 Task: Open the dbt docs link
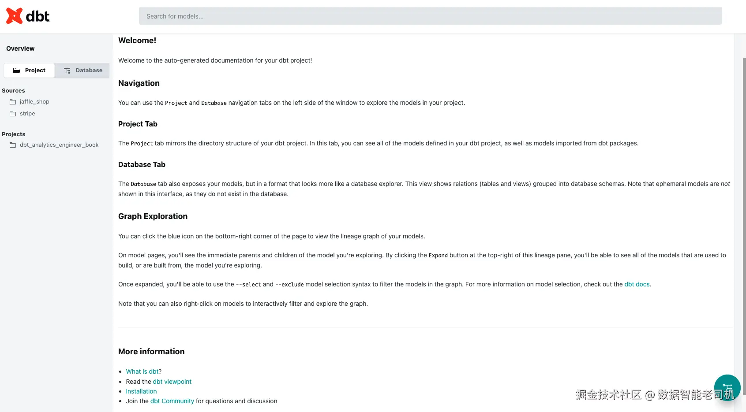coord(637,284)
